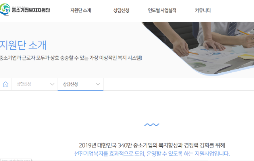Viewport: 254px width, 161px height.
Task: Click the 중소기업복지지원단 logo text
Action: pos(31,10)
